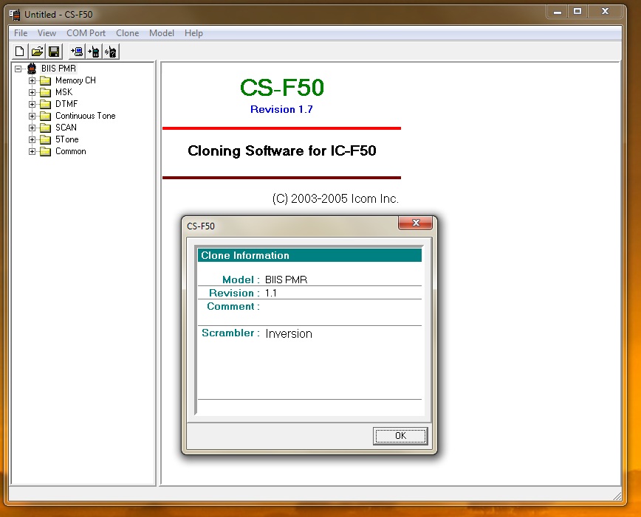Click the New file toolbar icon
The width and height of the screenshot is (641, 517).
[x=20, y=52]
